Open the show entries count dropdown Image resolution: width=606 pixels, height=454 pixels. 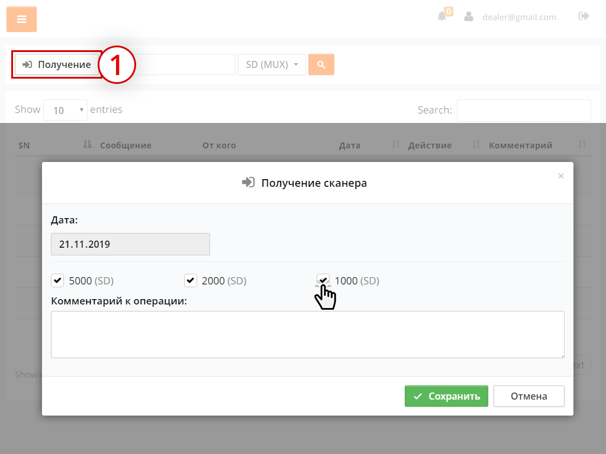[65, 110]
